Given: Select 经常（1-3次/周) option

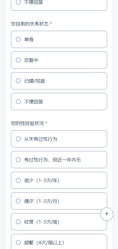Looking at the screenshot, I should coord(59,222).
